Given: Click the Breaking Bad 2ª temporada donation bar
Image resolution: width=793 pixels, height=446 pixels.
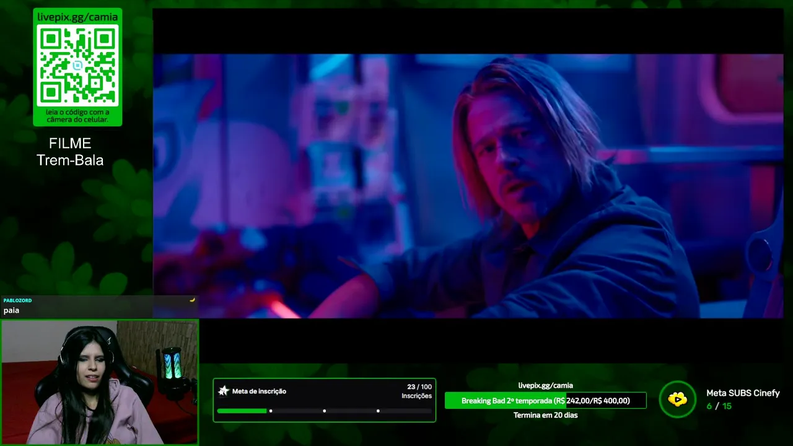Looking at the screenshot, I should point(545,401).
